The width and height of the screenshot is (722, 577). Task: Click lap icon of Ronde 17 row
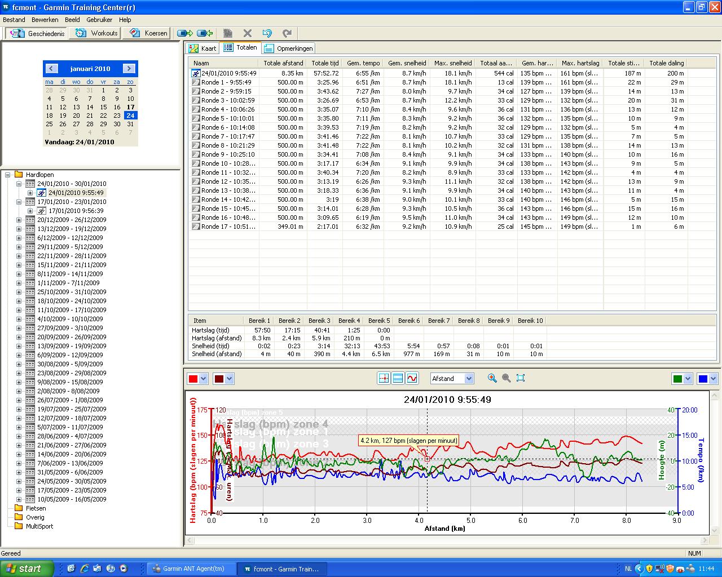click(x=196, y=227)
